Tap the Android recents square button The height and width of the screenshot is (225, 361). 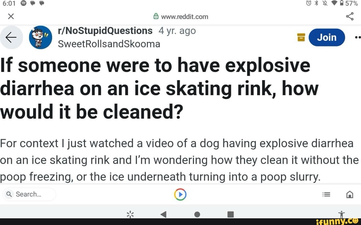230,214
